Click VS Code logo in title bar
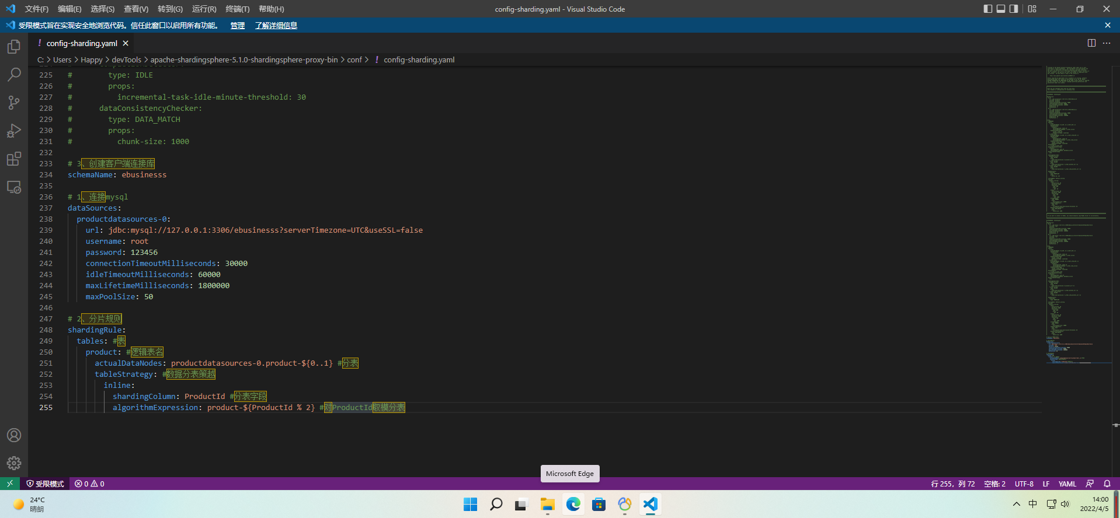This screenshot has width=1120, height=518. [x=11, y=9]
